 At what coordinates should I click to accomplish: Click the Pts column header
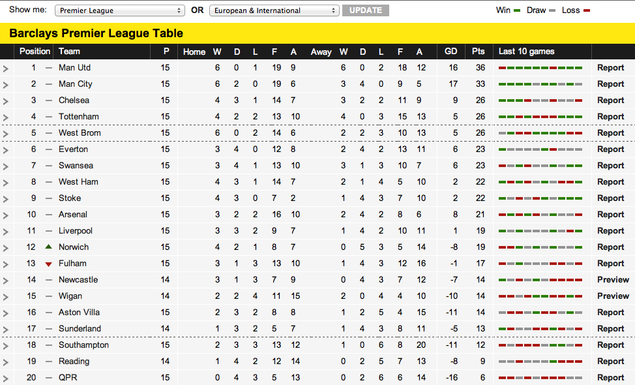(479, 52)
